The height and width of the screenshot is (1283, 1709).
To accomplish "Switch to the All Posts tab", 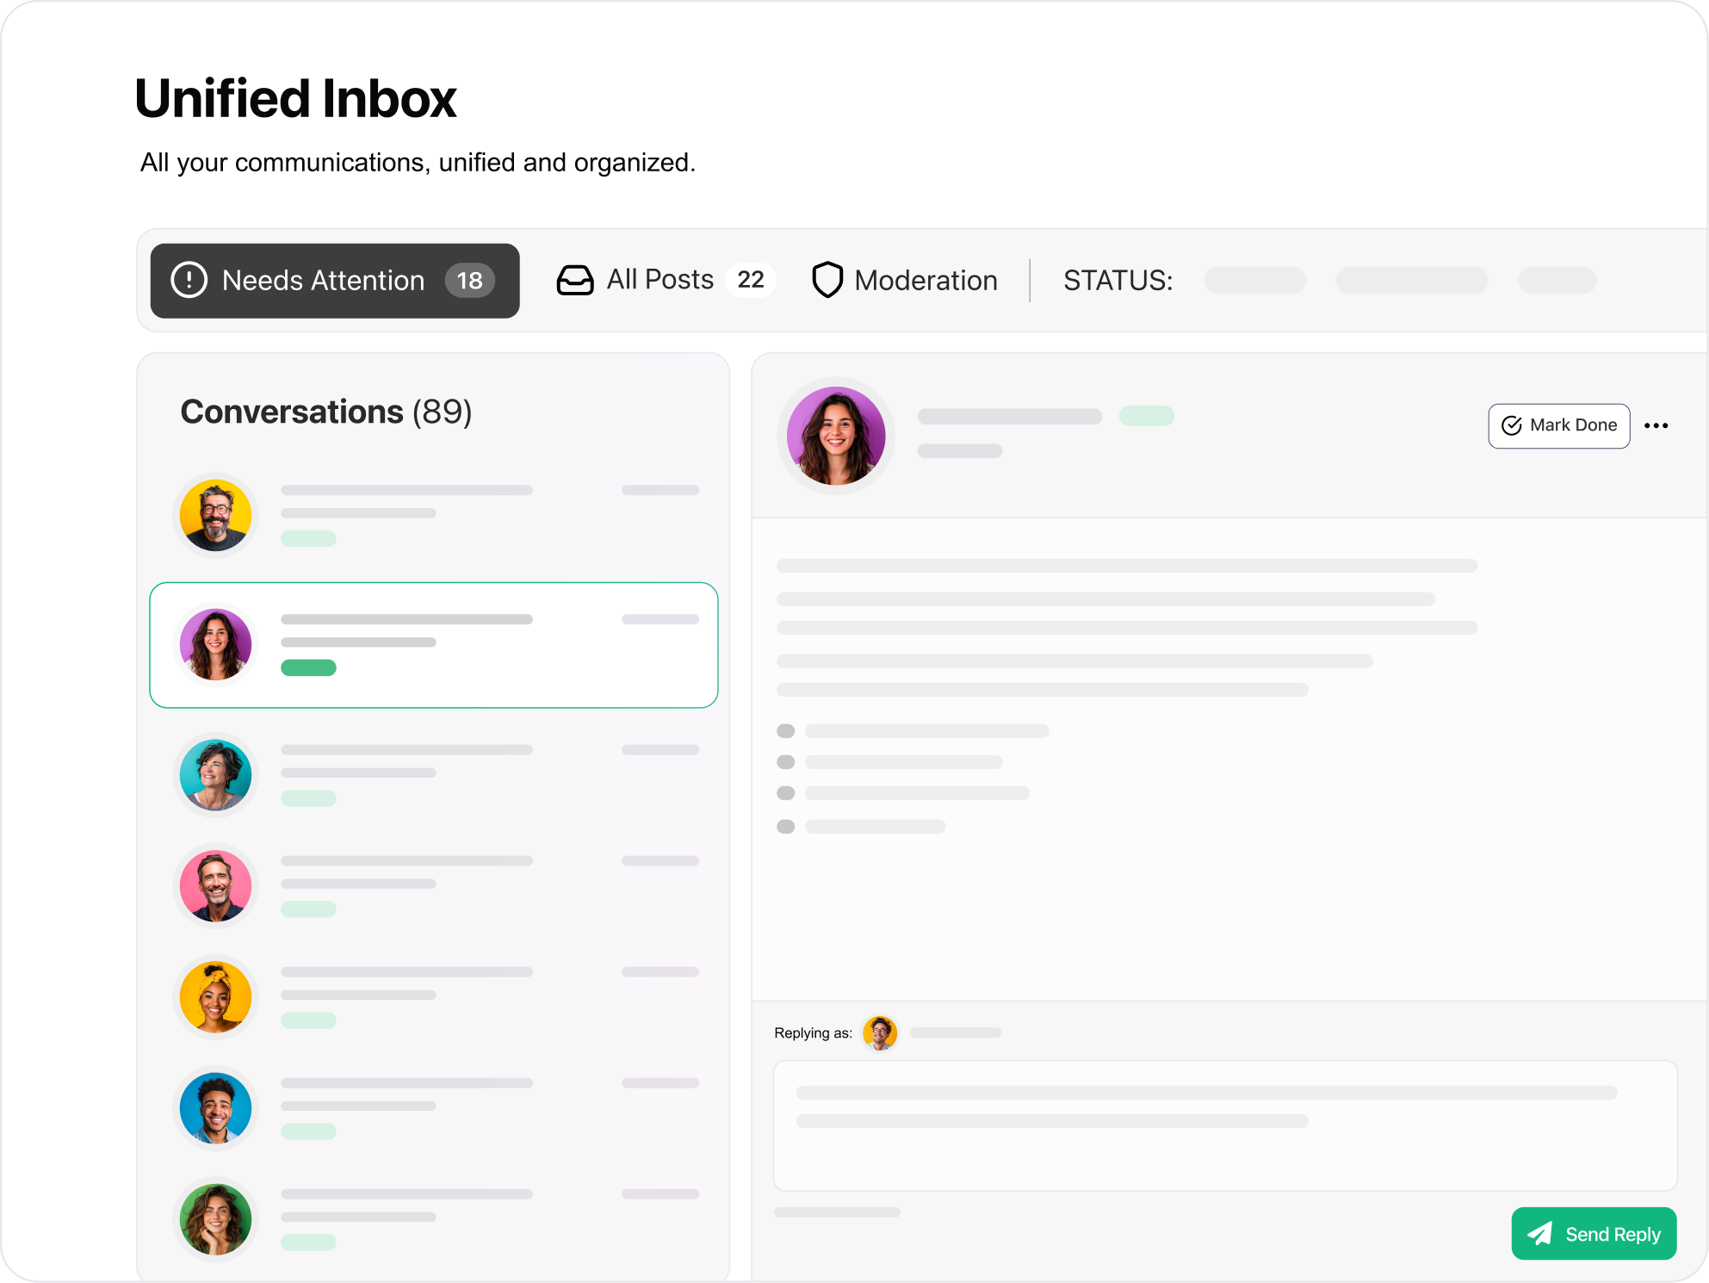I will (666, 280).
